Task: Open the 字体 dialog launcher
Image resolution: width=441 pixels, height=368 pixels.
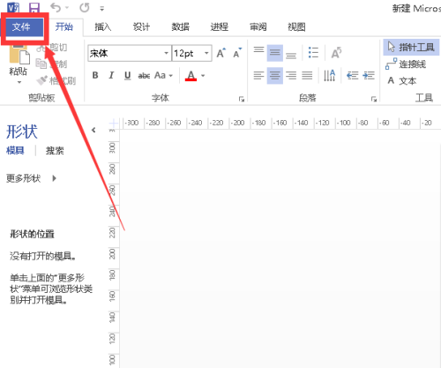Action: (x=242, y=99)
